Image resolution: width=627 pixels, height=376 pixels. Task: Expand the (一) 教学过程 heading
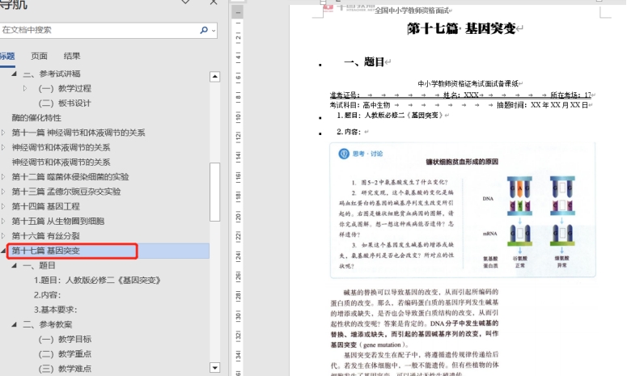[25, 88]
